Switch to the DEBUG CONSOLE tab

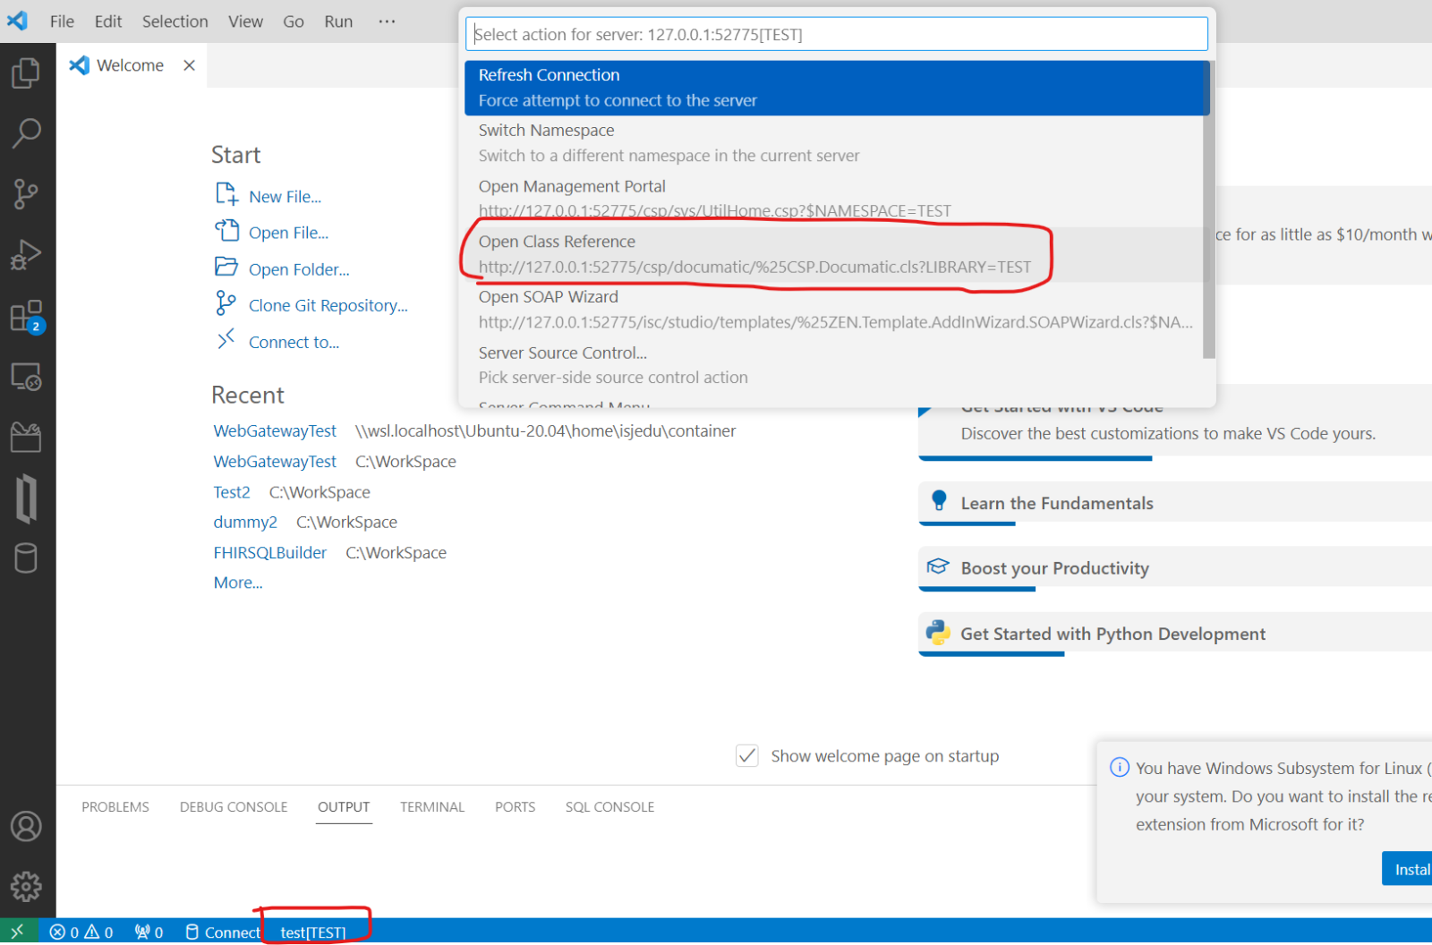(234, 807)
